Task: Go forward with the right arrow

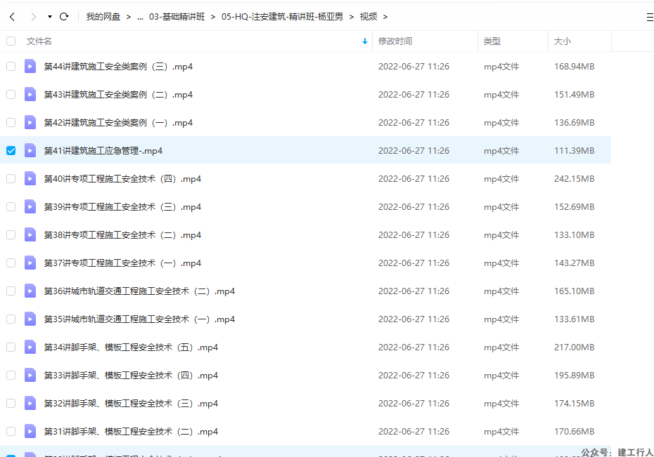Action: 33,17
